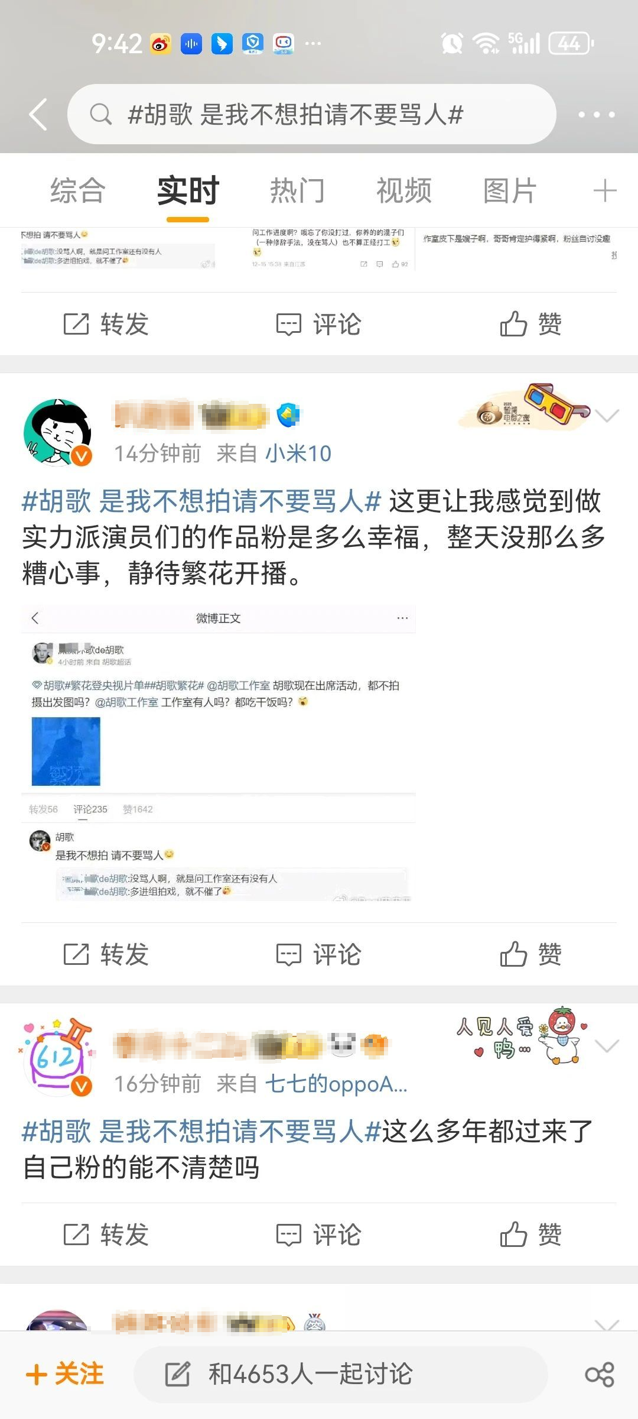Comment on the 16分钟前 post via 评论
Viewport: 638px width, 1419px height.
(x=319, y=1235)
